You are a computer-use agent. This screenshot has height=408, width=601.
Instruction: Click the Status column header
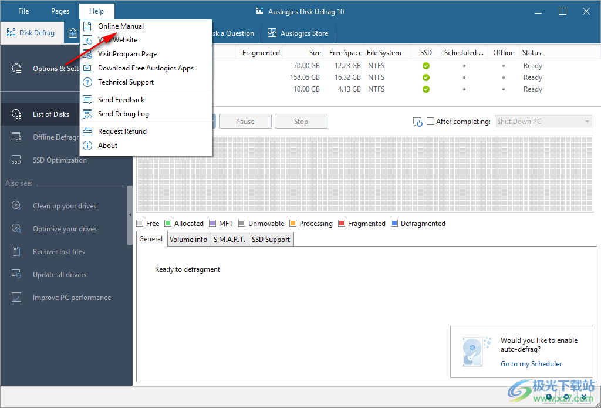(x=532, y=53)
